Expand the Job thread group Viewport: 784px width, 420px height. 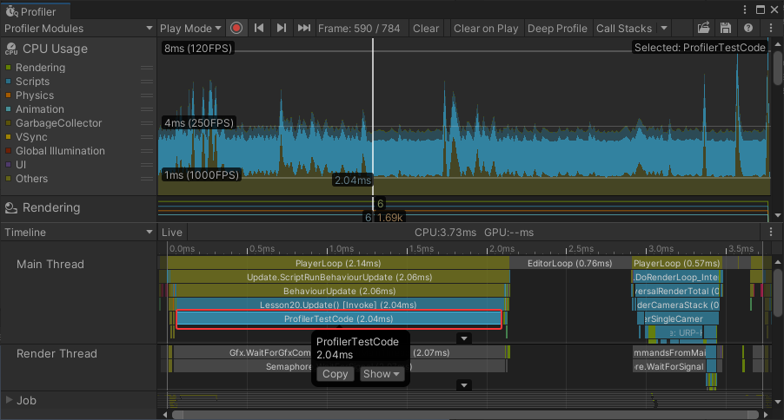point(10,400)
